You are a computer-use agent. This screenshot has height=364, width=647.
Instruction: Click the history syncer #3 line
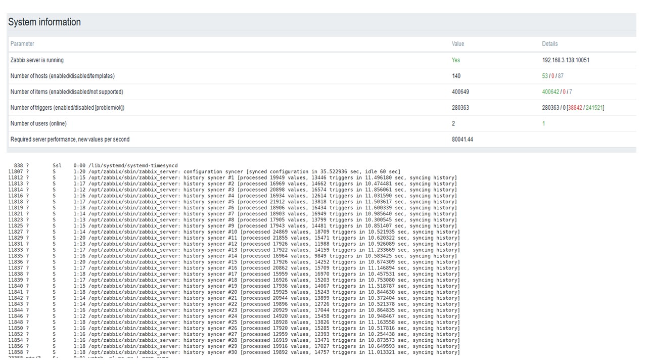[x=233, y=190]
